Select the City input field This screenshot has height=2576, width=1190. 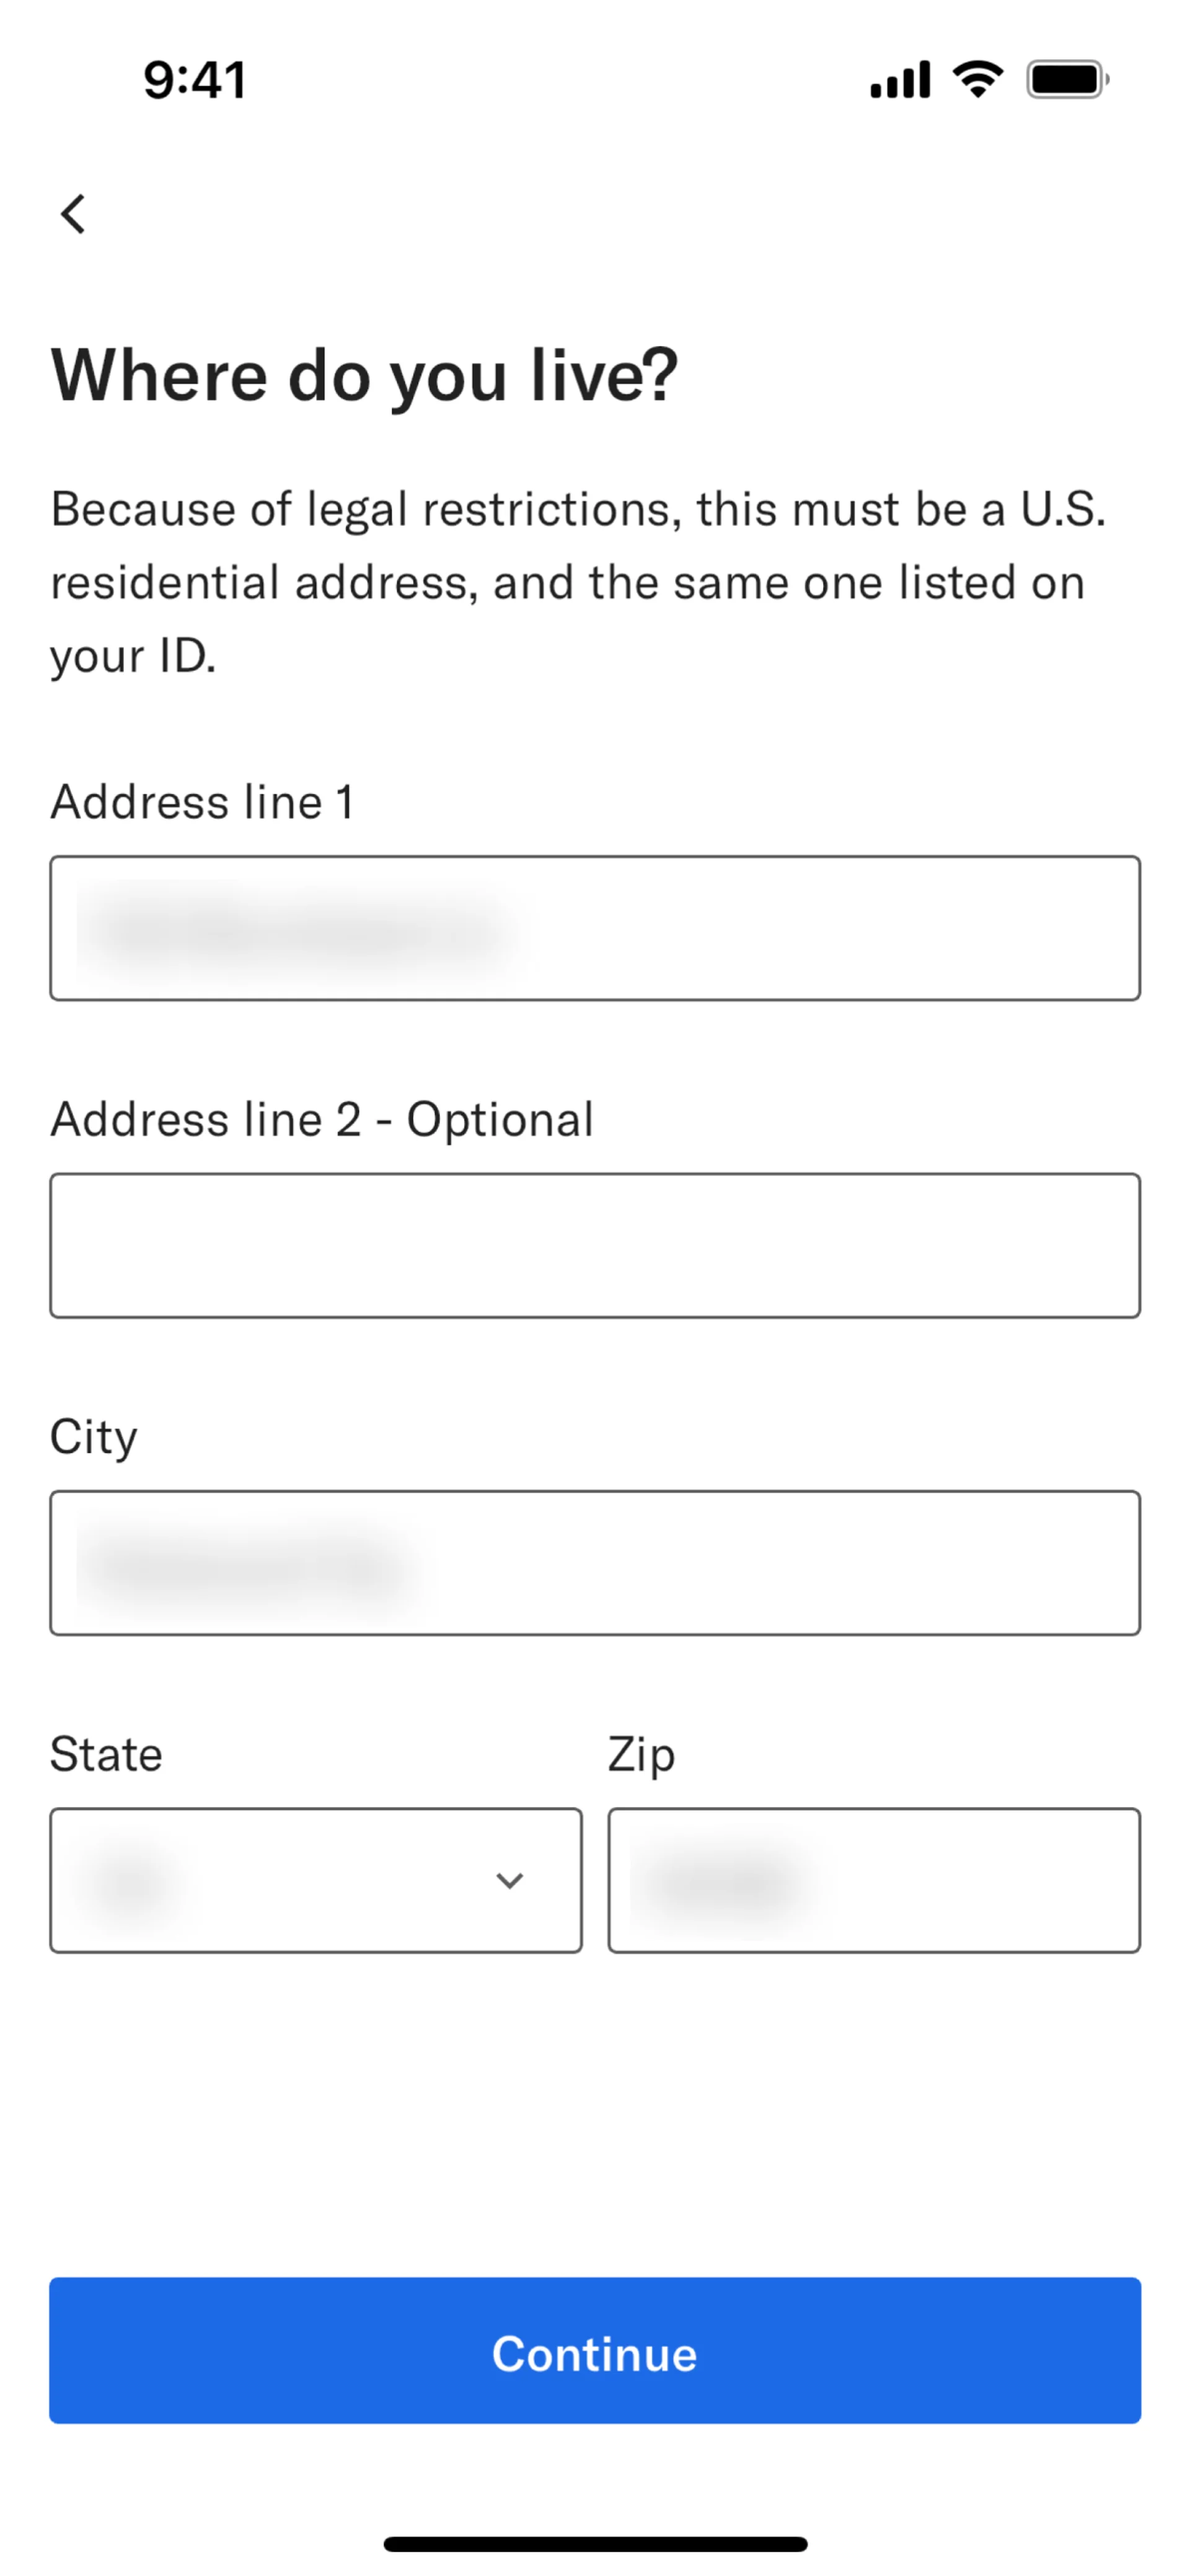point(594,1563)
